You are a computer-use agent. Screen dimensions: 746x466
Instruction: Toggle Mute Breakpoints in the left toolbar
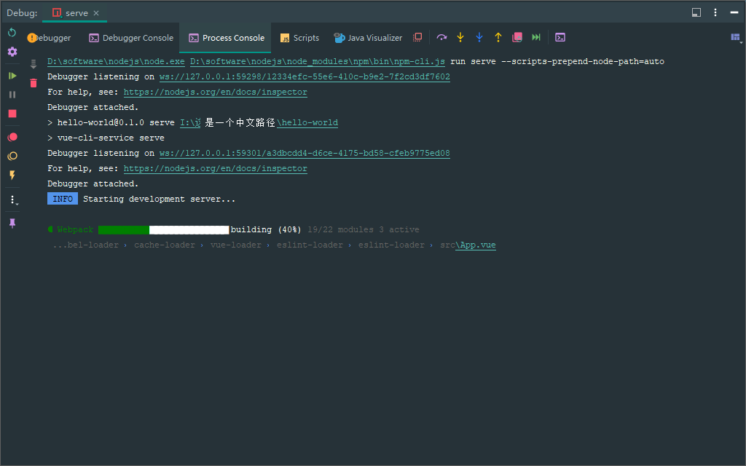pyautogui.click(x=12, y=155)
